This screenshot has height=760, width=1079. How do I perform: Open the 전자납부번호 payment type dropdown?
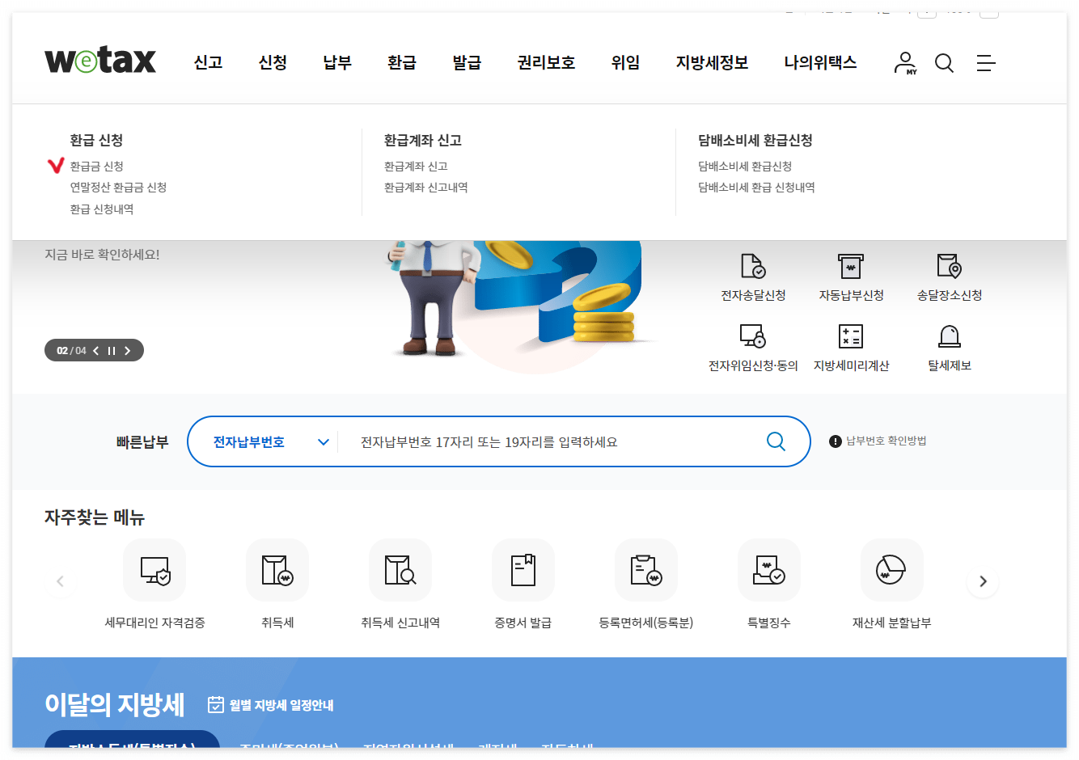(263, 441)
